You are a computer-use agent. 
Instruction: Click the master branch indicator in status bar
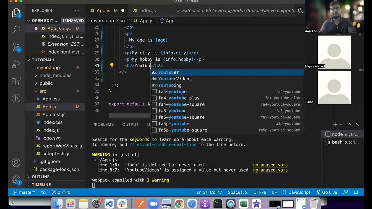(x=24, y=192)
